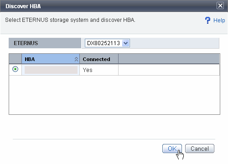Confirm with the OK button
228x164 pixels.
[x=172, y=149]
